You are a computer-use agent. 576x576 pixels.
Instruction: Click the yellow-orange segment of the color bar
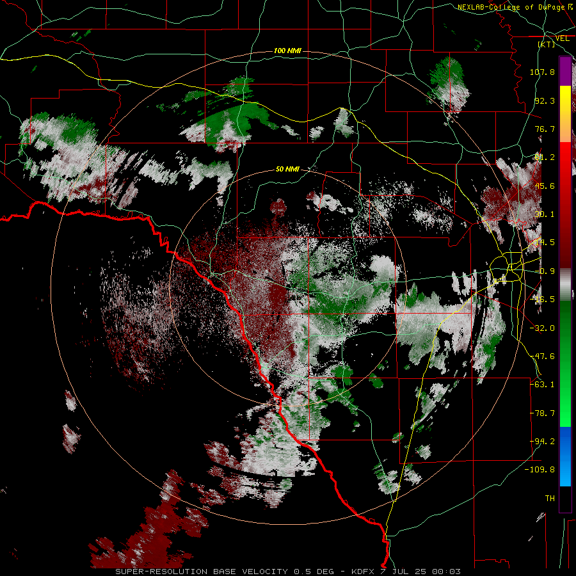(565, 114)
